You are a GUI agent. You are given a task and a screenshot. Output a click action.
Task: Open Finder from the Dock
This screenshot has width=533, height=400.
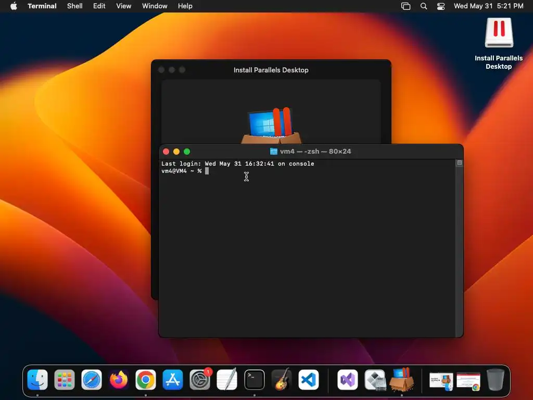pyautogui.click(x=37, y=380)
